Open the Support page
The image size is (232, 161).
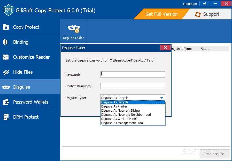tap(207, 14)
